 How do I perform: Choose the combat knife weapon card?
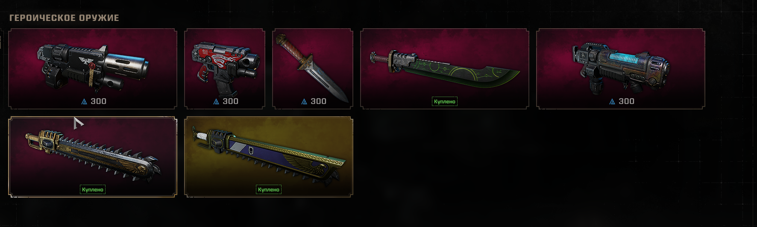tap(313, 69)
